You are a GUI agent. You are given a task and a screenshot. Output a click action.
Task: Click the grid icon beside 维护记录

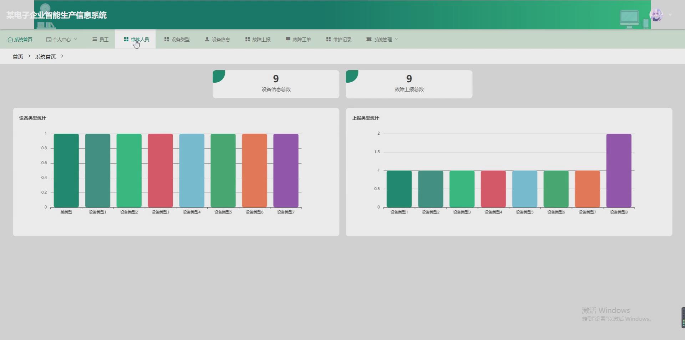click(329, 39)
